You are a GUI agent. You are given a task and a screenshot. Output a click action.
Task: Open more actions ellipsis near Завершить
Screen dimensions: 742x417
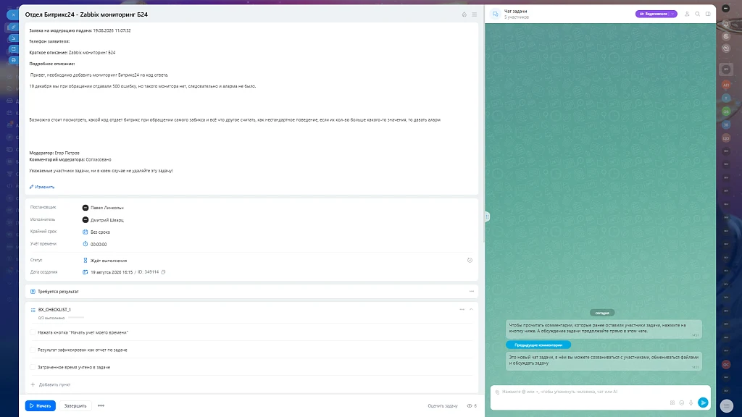pyautogui.click(x=101, y=405)
